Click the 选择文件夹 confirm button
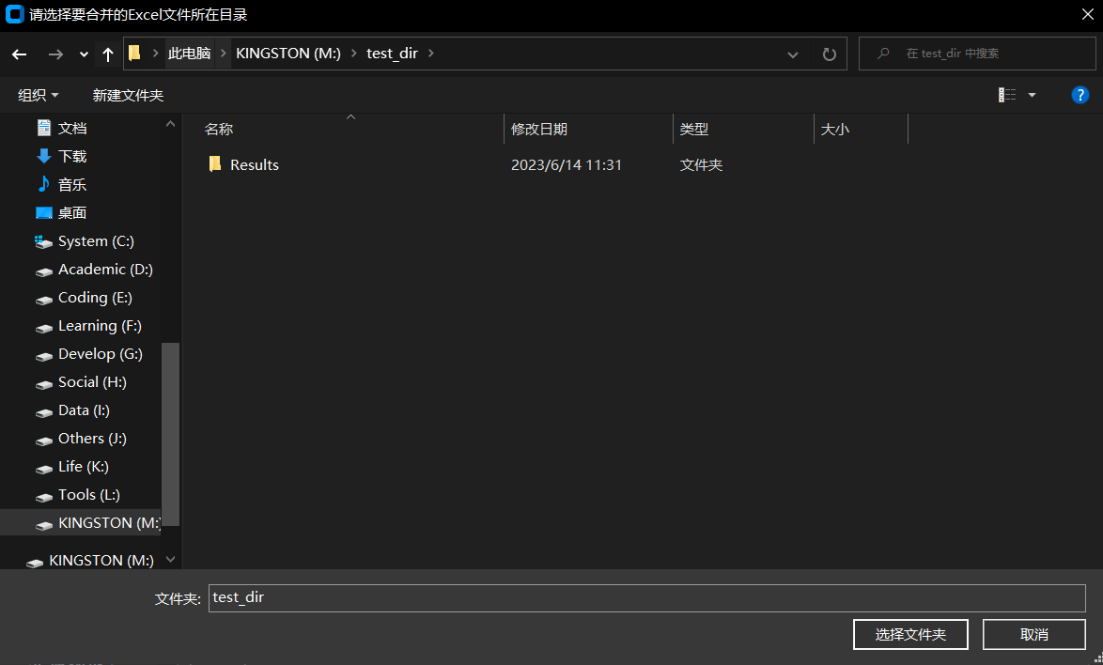 (909, 634)
